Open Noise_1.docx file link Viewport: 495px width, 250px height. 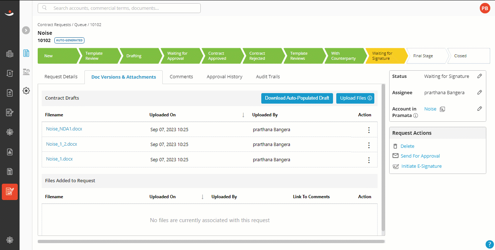tap(59, 159)
